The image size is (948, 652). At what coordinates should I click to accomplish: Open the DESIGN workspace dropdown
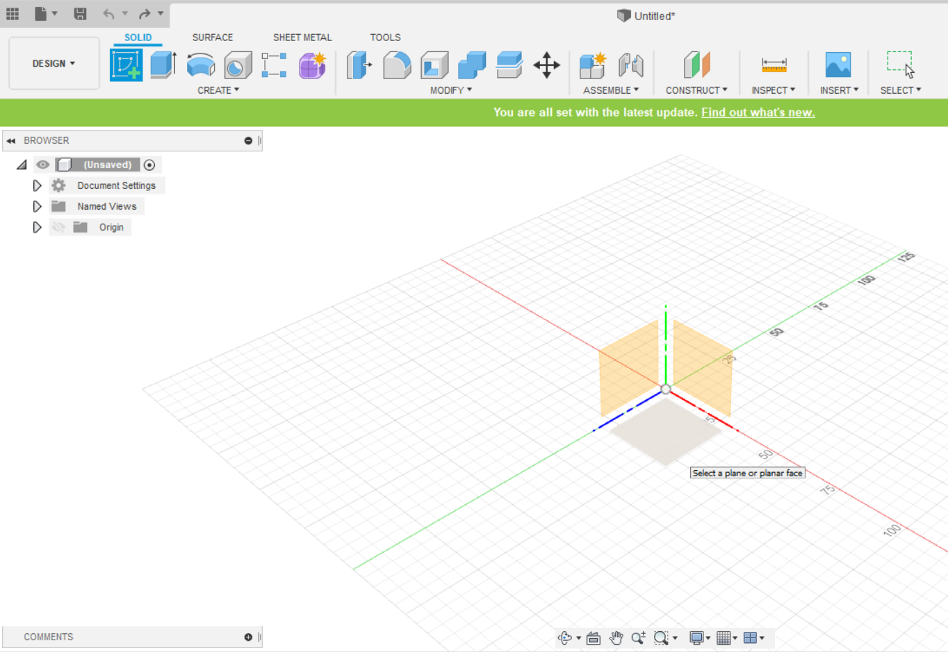point(54,64)
